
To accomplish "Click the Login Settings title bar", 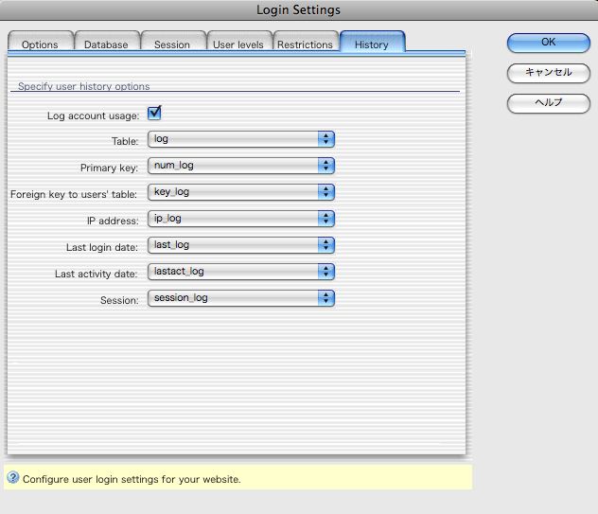I will 299,10.
